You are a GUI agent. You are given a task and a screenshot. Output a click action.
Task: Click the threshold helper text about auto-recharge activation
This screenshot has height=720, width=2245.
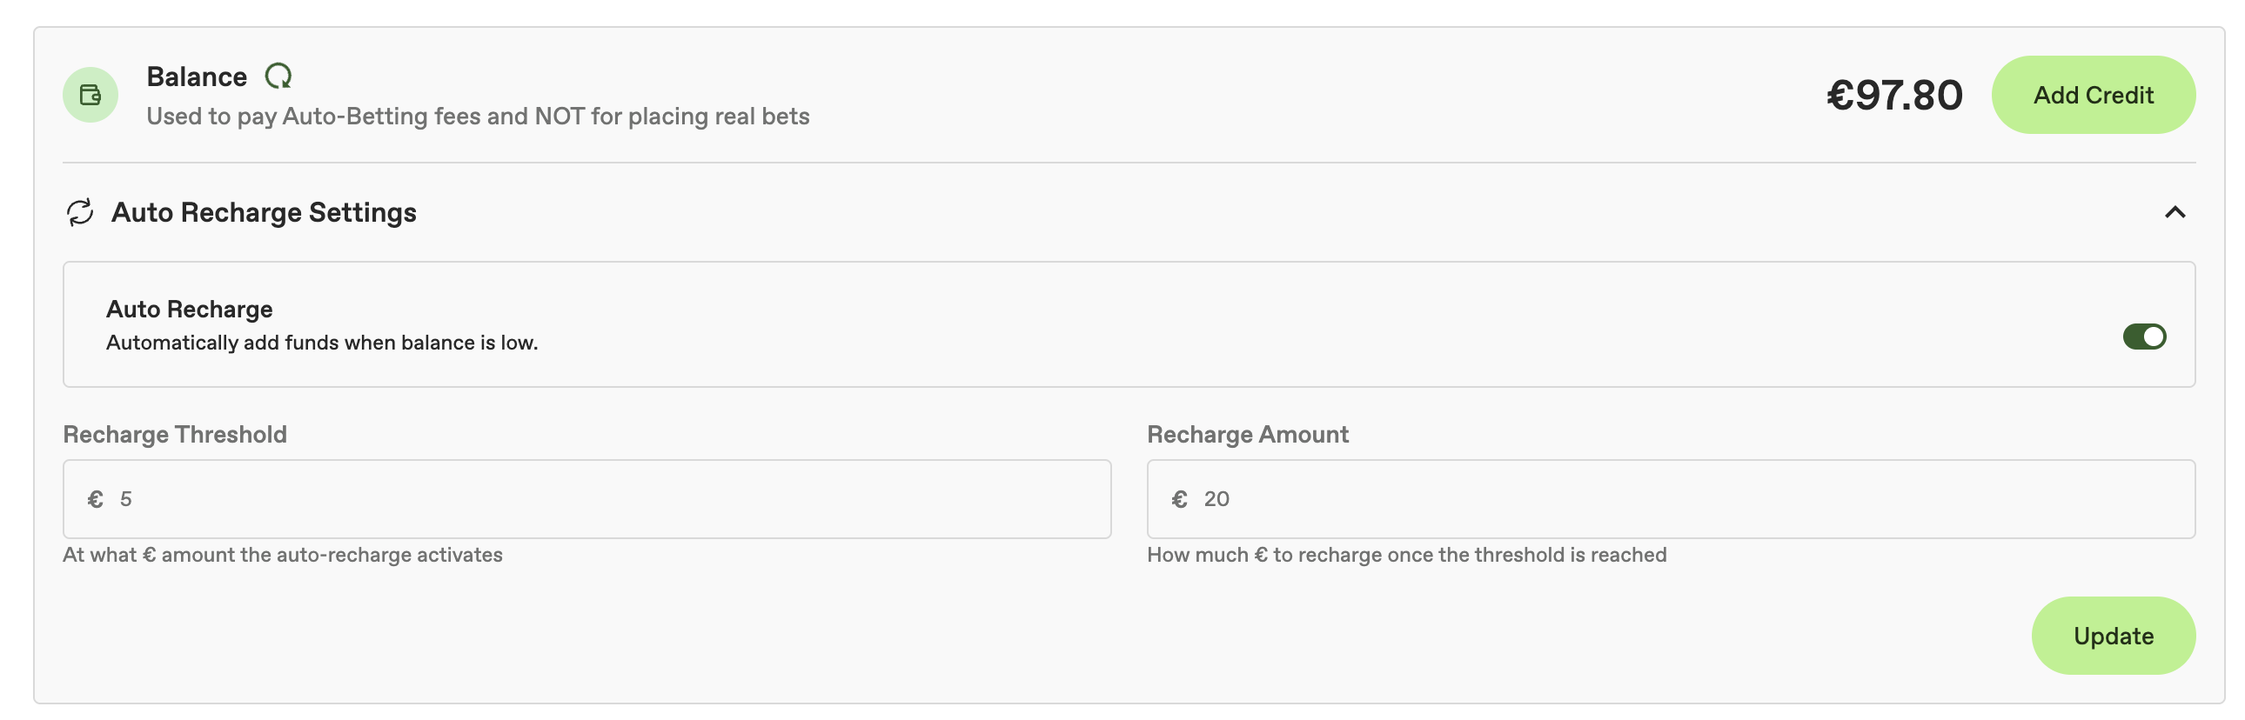(x=283, y=555)
